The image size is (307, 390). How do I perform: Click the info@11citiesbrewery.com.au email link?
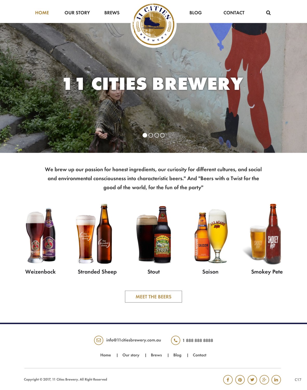point(134,340)
